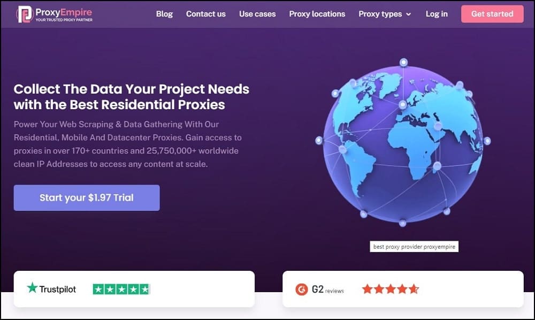The width and height of the screenshot is (535, 320).
Task: Open the Proxy types menu
Action: coord(385,14)
